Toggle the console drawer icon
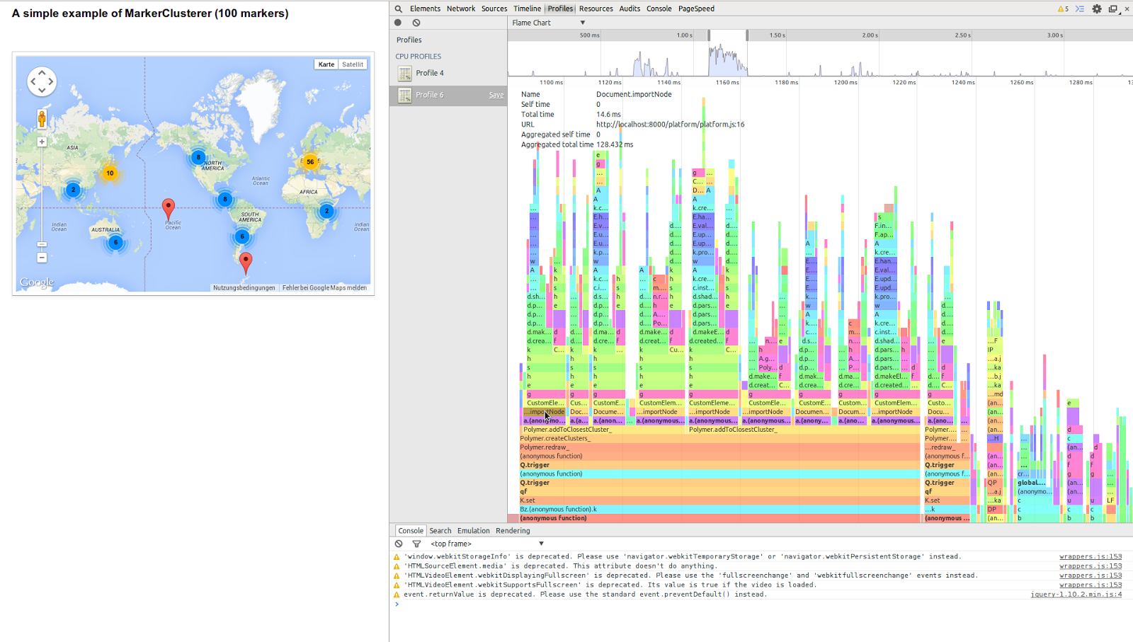Screen dimensions: 1133x642 (x=1080, y=9)
